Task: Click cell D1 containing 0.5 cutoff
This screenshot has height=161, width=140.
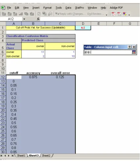Action: point(83,28)
